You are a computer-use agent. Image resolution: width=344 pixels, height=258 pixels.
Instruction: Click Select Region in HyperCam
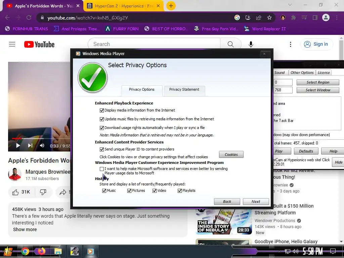pyautogui.click(x=318, y=82)
